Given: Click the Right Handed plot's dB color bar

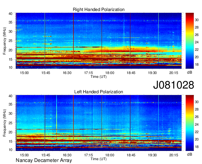Looking at the screenshot, I should 190,41.
